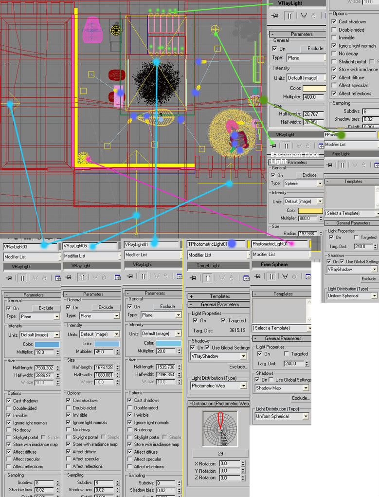Screen dimensions: 379x497
Task: Open the yellow color swatch of the Sphere light
Action: click(x=310, y=210)
